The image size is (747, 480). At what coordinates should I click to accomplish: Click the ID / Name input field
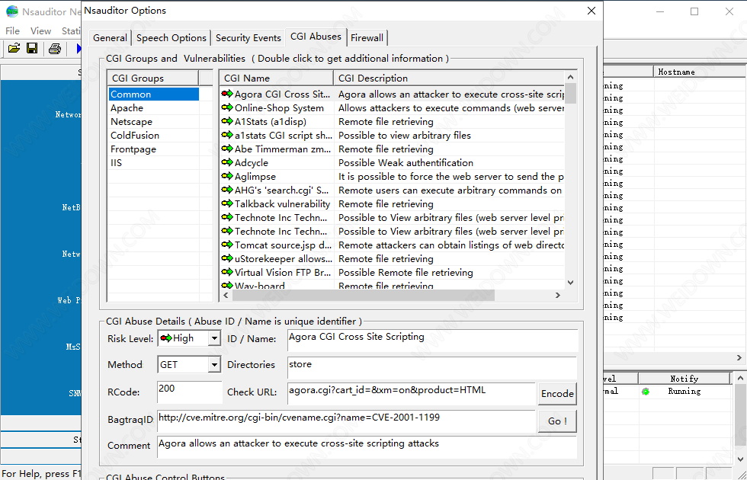point(433,340)
